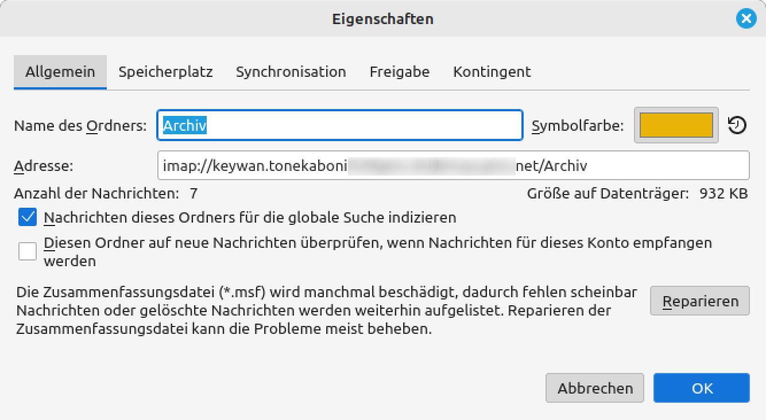Click the imap Adresse text field
The width and height of the screenshot is (766, 420).
(x=452, y=166)
